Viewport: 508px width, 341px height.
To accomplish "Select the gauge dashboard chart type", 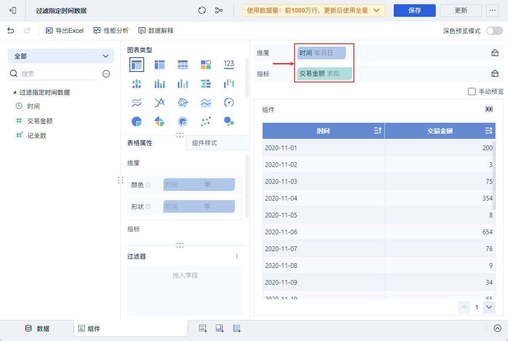I will pyautogui.click(x=229, y=102).
